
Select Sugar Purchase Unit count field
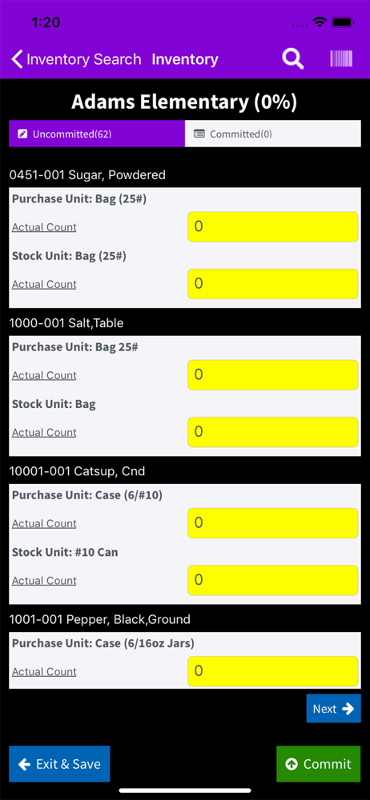(x=273, y=226)
